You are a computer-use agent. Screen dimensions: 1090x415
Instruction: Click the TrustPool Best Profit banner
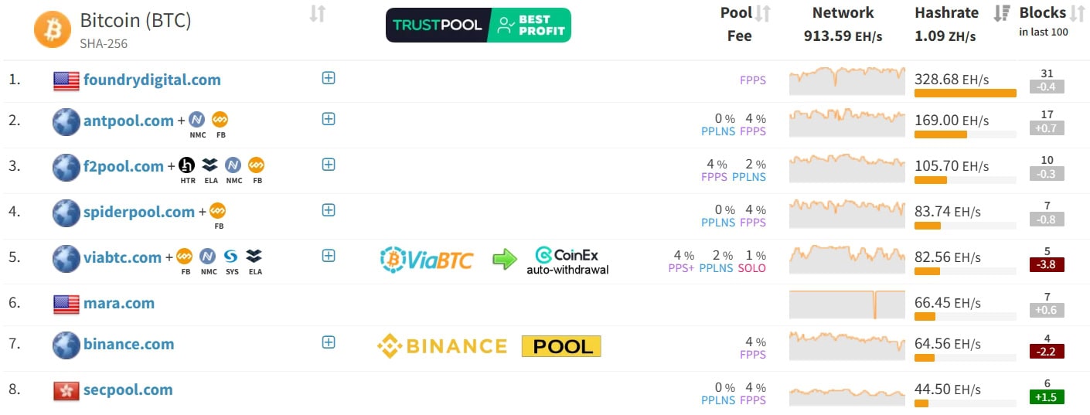(478, 25)
